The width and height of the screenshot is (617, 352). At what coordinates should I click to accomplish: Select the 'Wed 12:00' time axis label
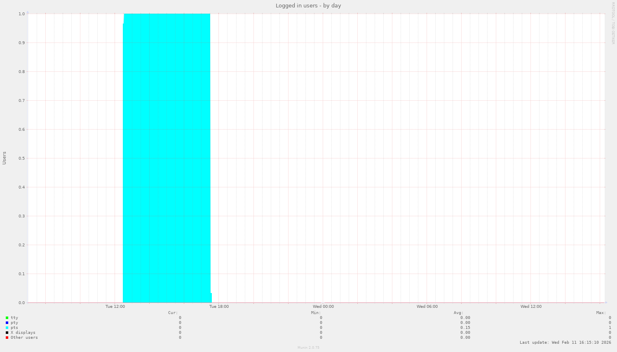531,307
